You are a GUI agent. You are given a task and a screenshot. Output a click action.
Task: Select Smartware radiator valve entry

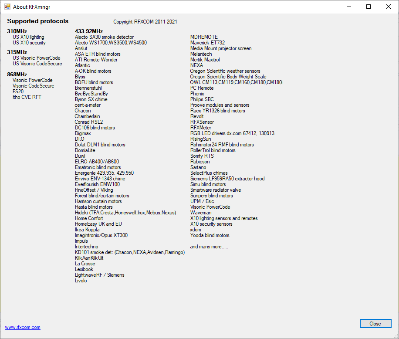click(216, 190)
